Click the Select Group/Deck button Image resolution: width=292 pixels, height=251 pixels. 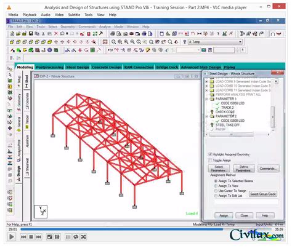tap(263, 194)
